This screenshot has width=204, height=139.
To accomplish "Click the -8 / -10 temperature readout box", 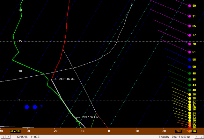I will [x=15, y=131].
